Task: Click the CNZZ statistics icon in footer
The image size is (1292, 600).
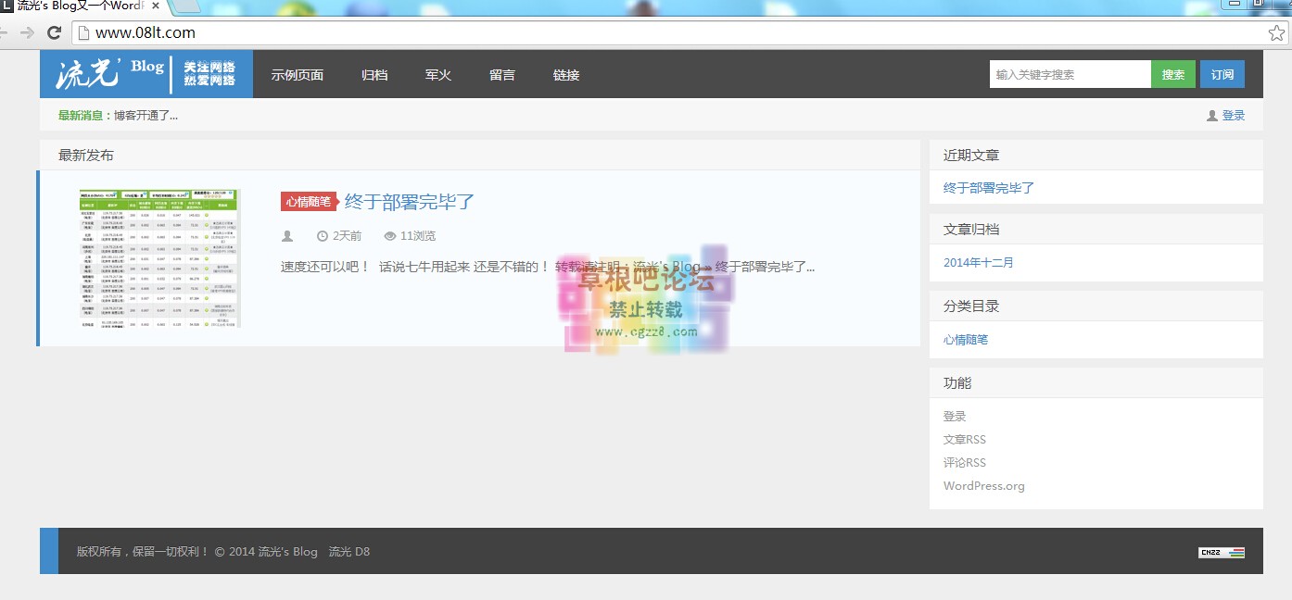Action: (1221, 552)
